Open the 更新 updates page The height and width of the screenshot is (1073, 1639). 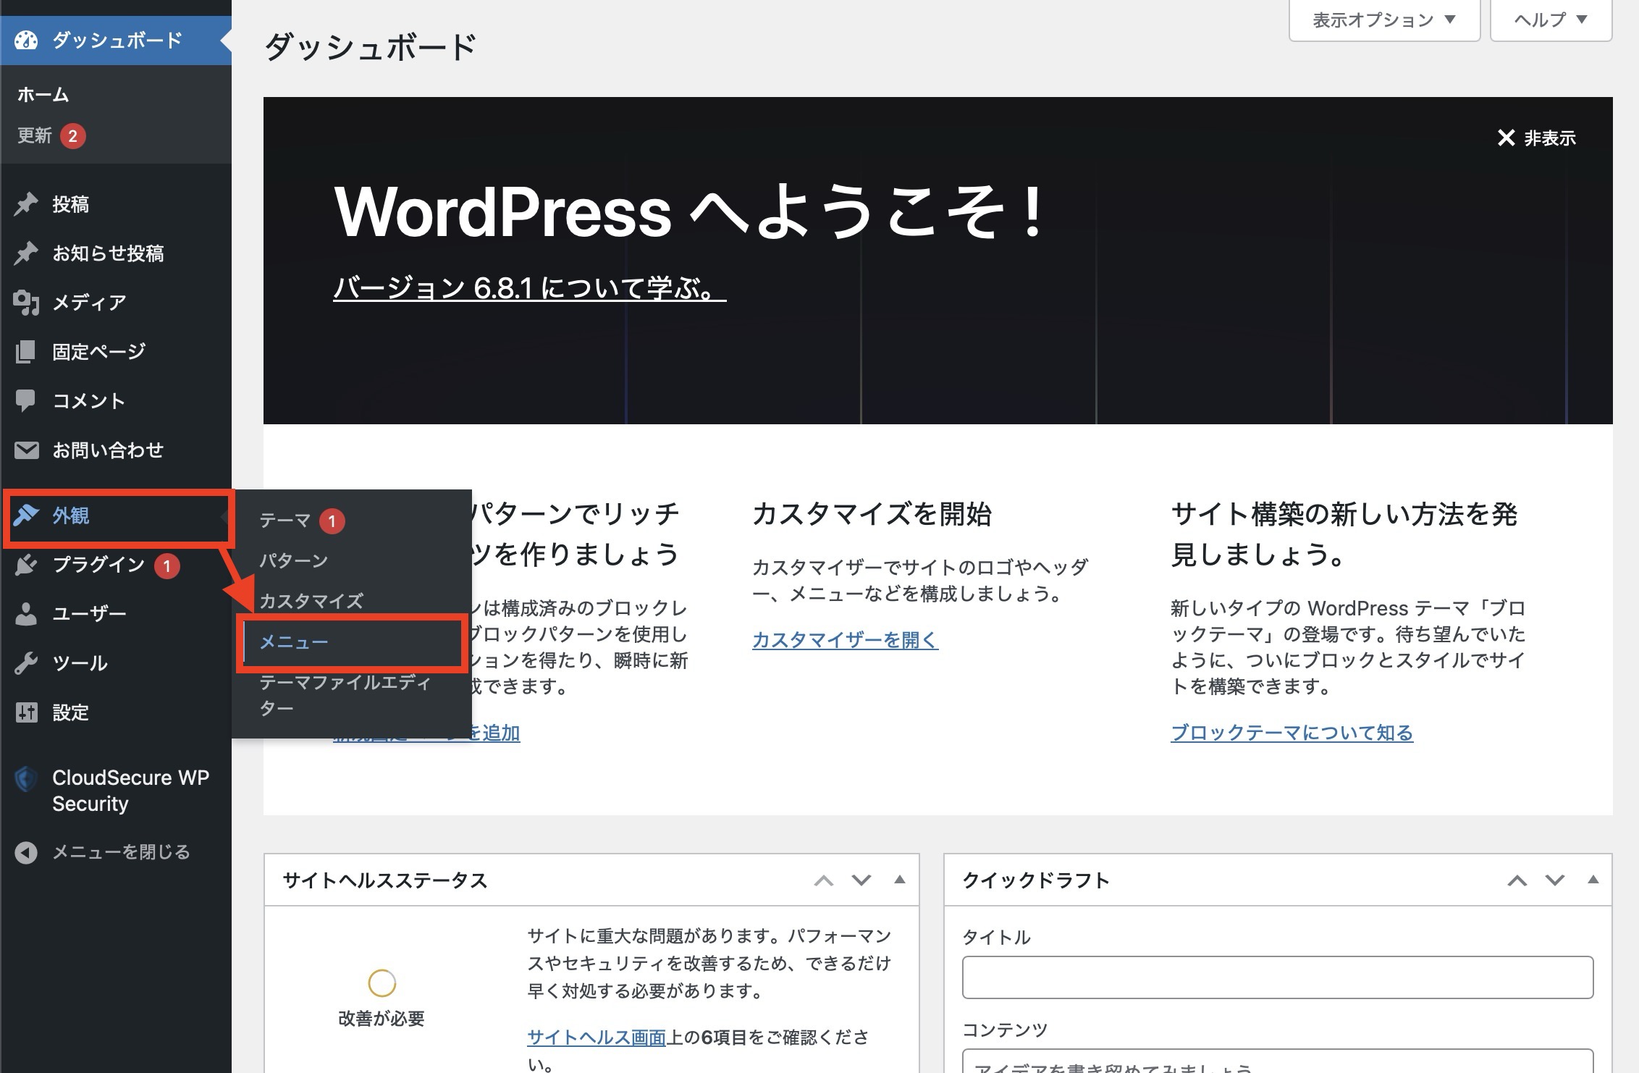coord(35,136)
